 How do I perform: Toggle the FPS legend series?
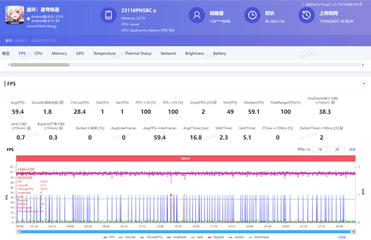point(109,237)
